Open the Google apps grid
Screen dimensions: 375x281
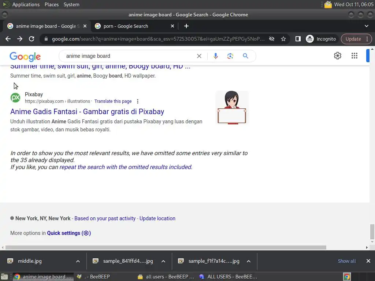coord(354,56)
